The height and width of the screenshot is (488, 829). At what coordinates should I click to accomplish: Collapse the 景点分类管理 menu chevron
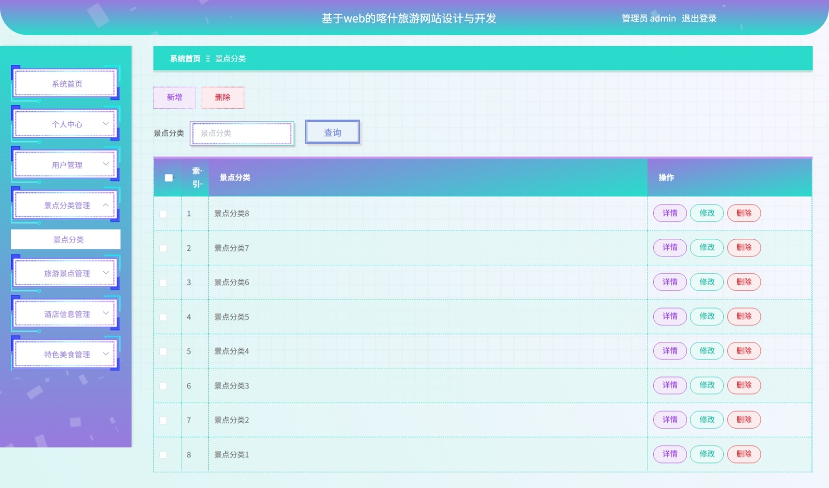coord(106,205)
